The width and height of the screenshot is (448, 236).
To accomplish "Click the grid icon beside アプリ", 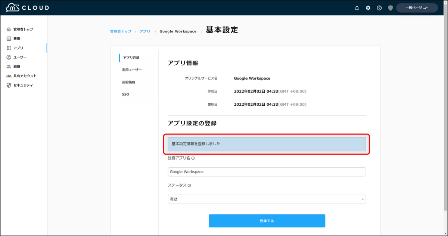I will click(9, 48).
